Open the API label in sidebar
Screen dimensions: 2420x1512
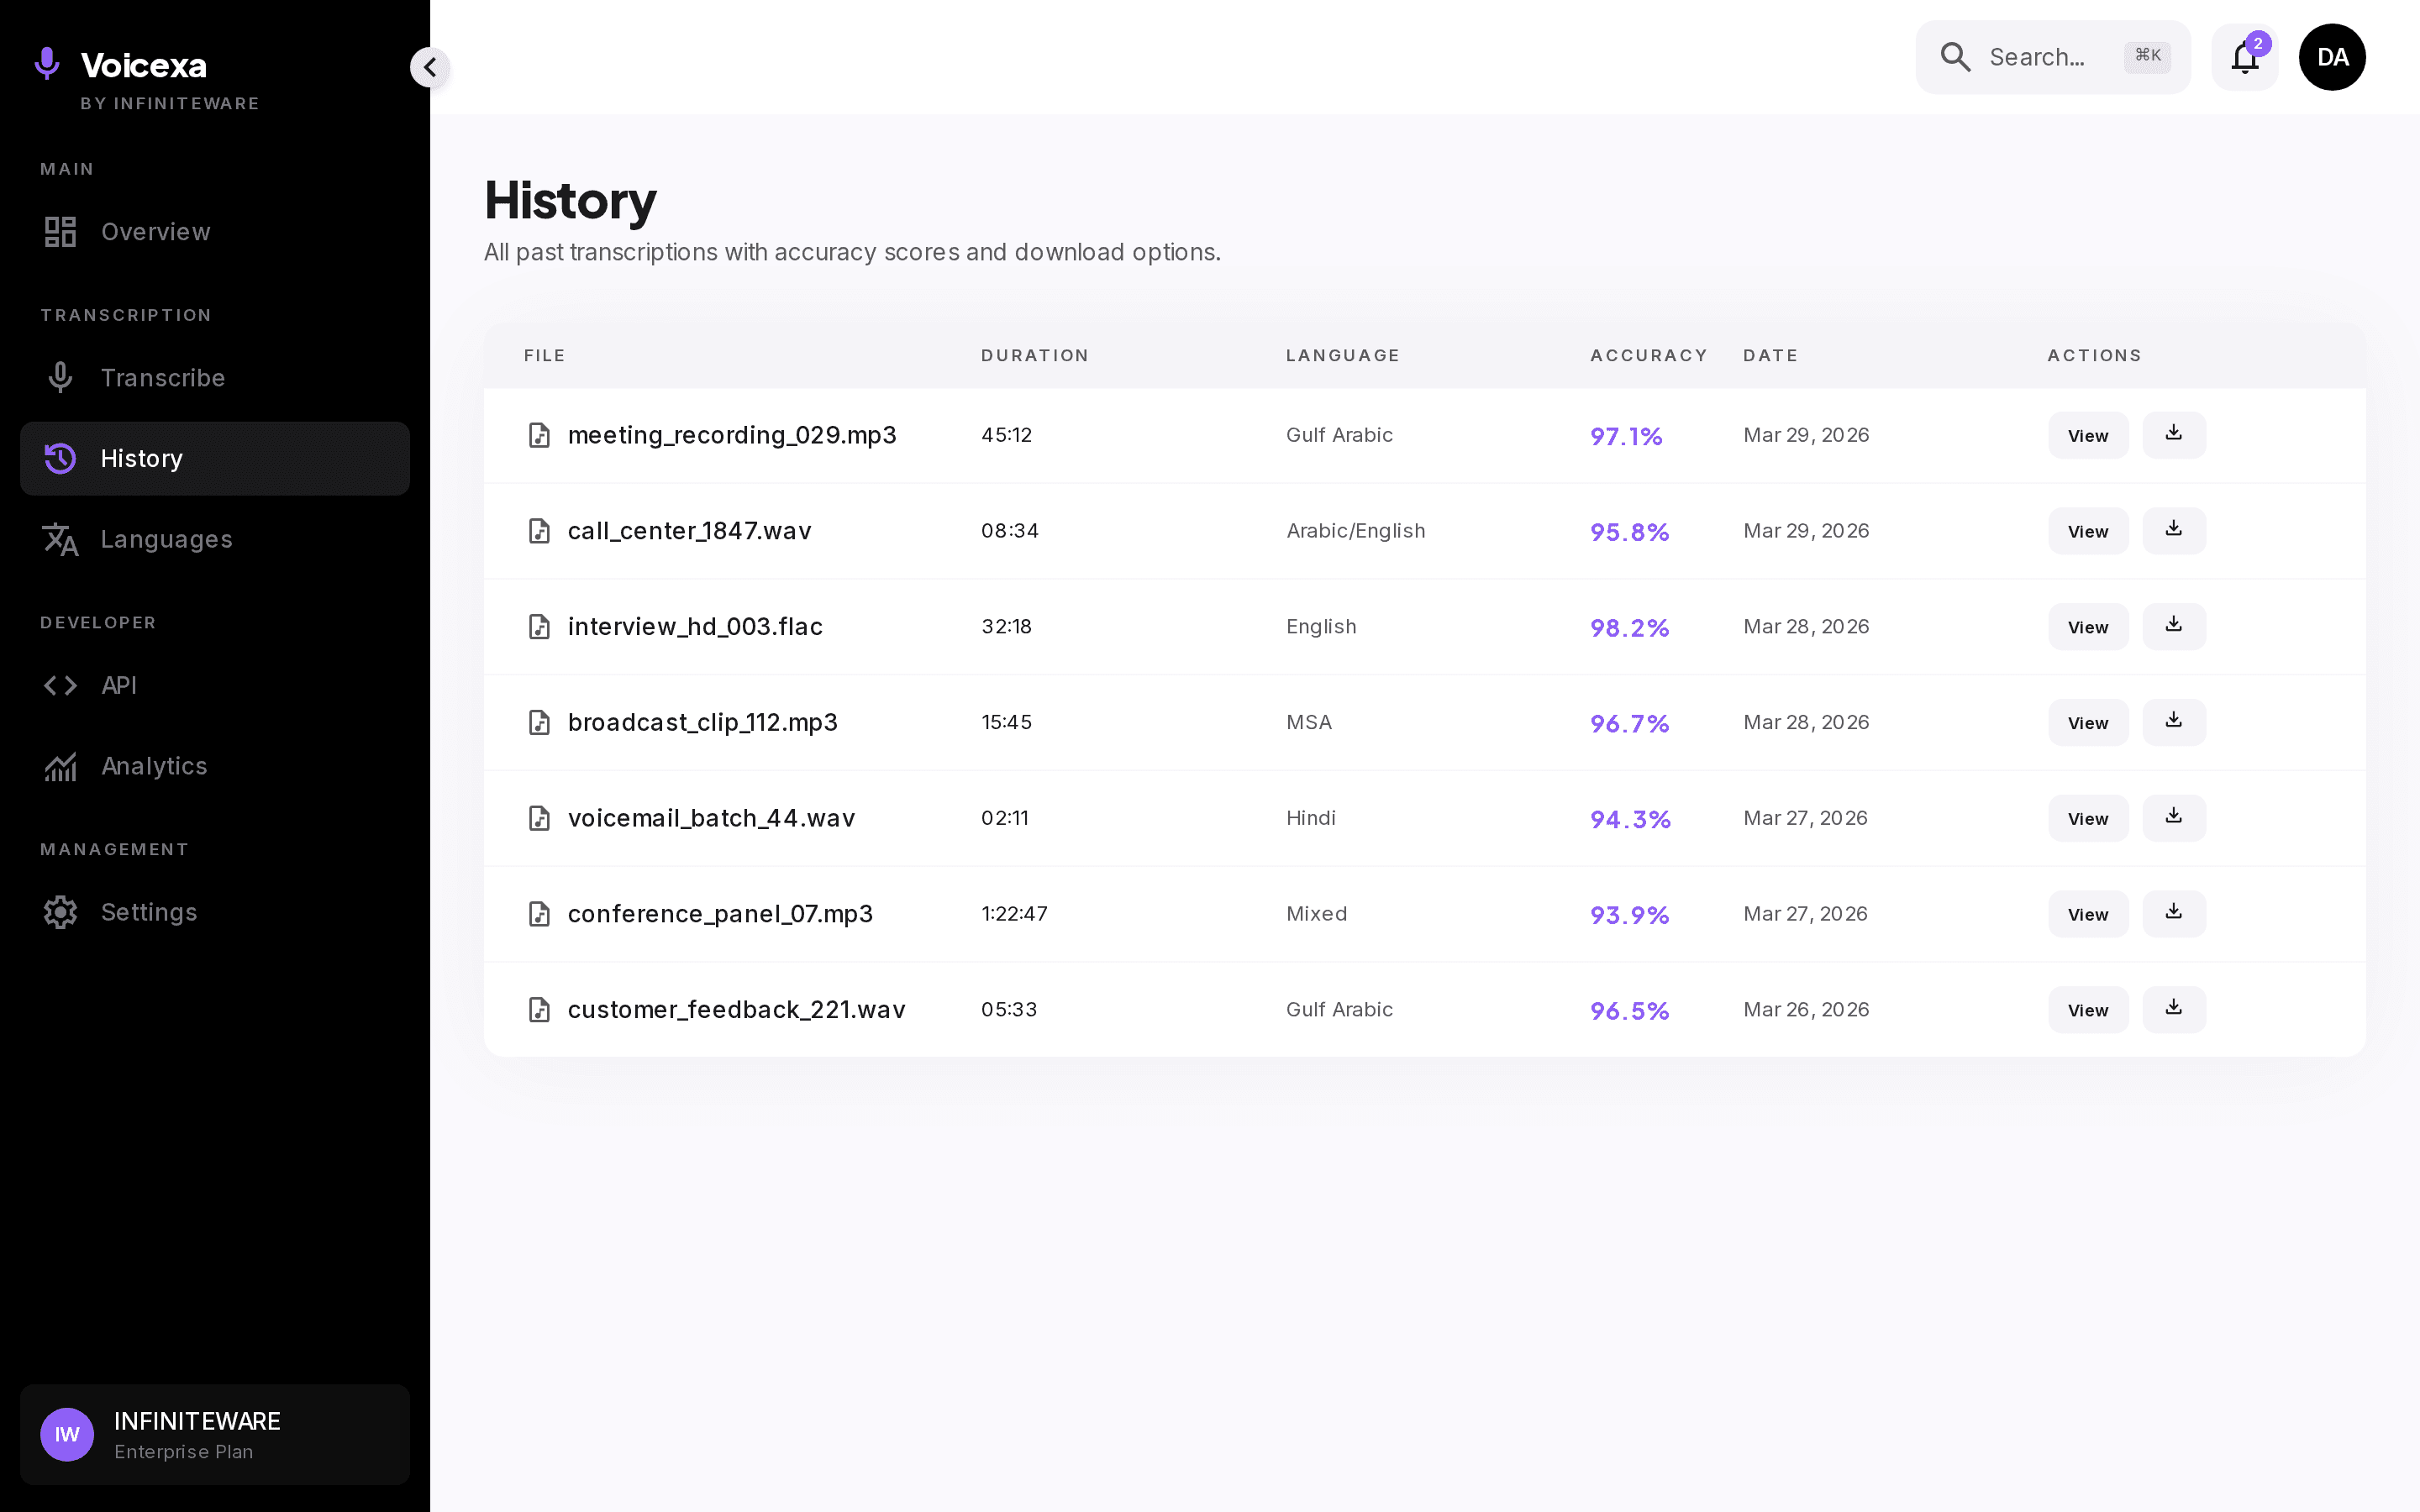(x=119, y=686)
